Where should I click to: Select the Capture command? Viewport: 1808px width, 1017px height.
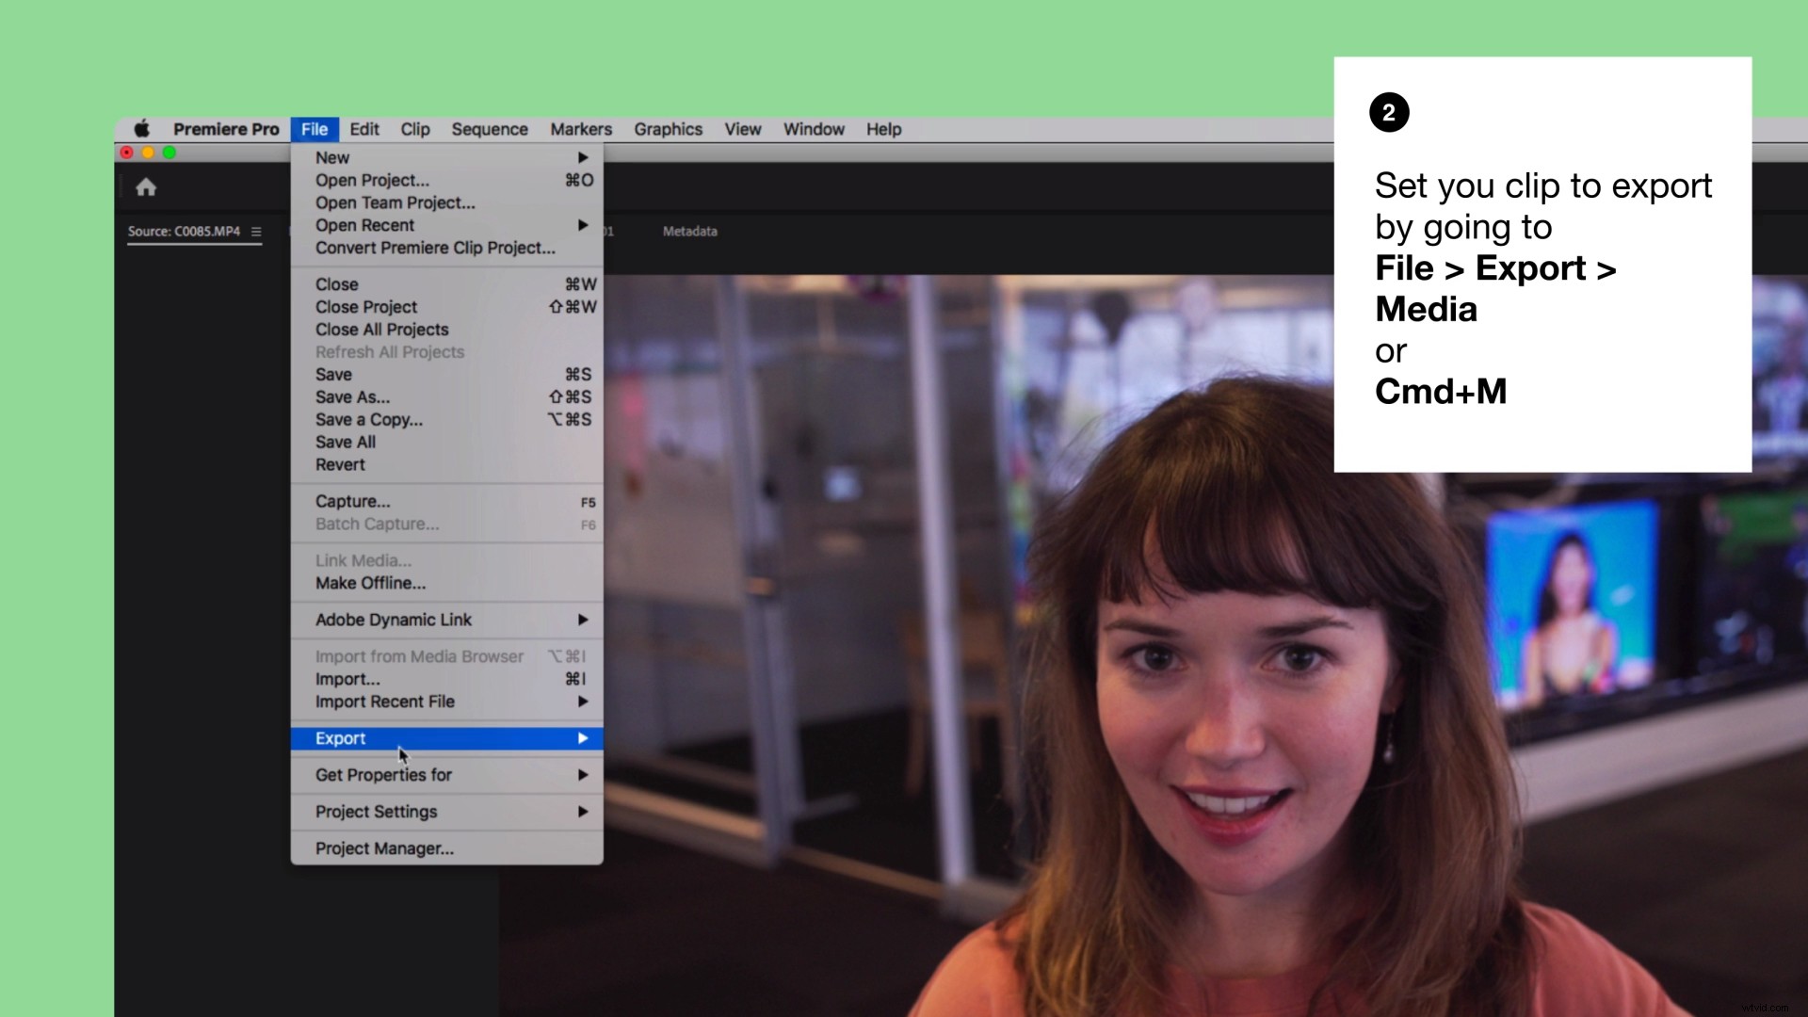coord(352,501)
